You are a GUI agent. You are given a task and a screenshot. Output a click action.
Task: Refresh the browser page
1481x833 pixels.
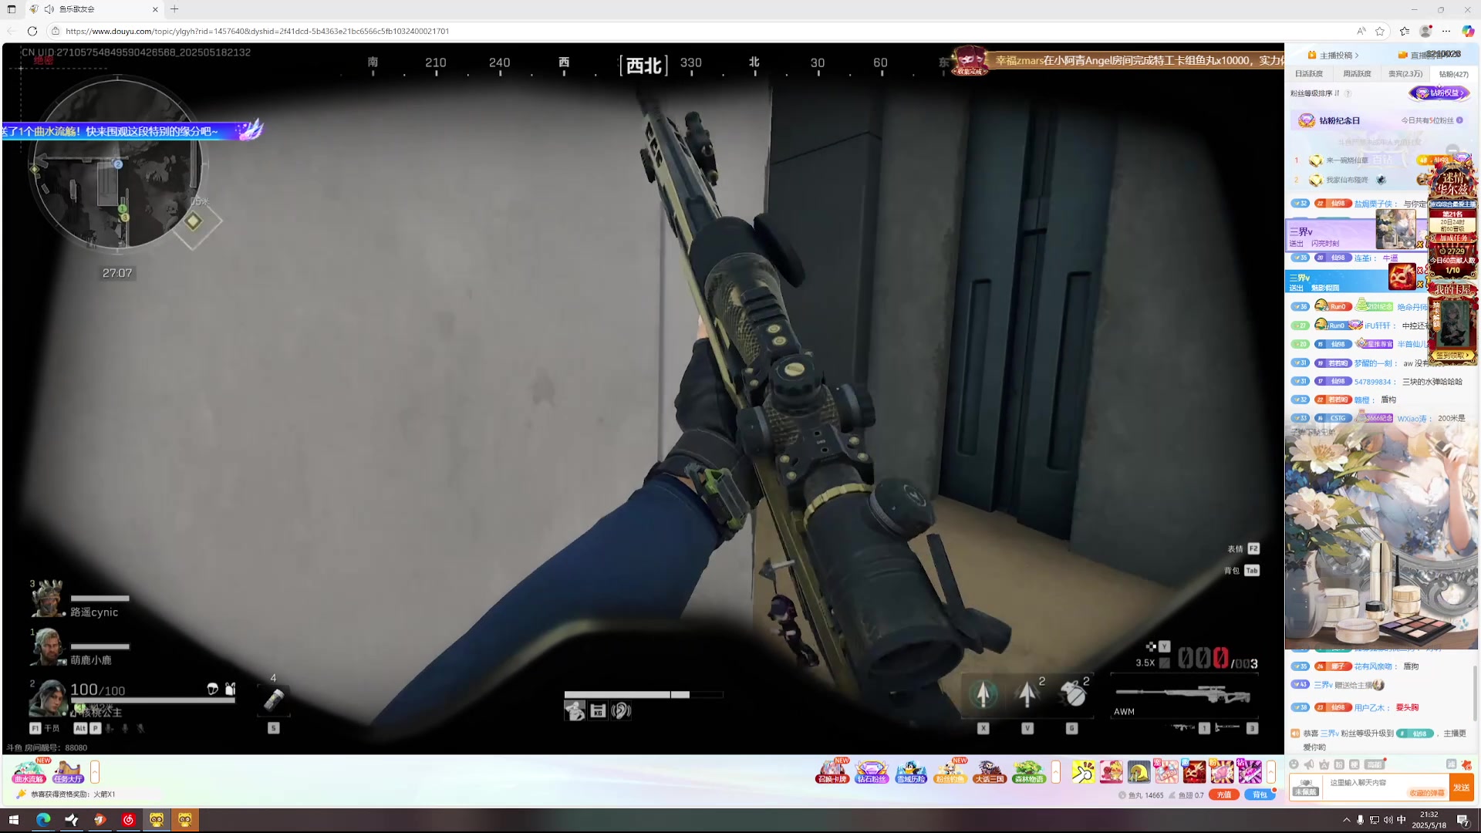(32, 31)
